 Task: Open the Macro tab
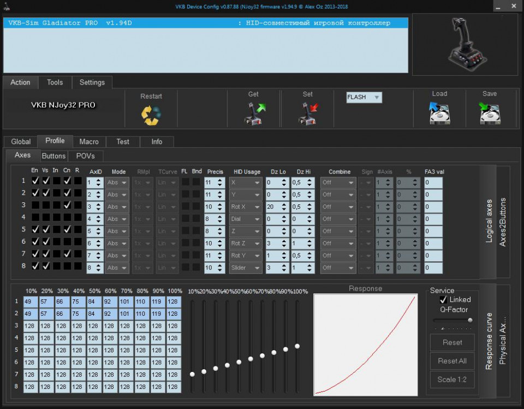(89, 142)
